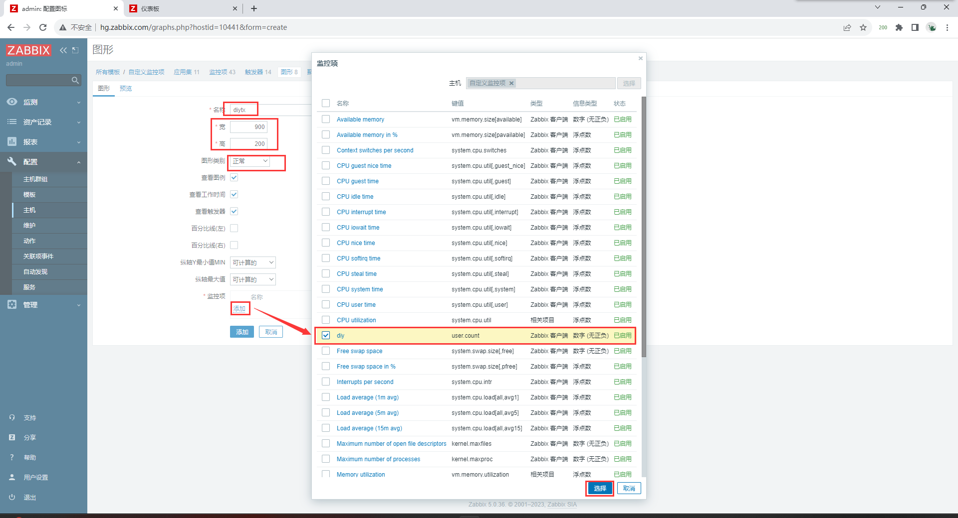Screen dimensions: 958x518
Task: Open the 纵轴Y最小值MIN dropdown
Action: pos(253,262)
